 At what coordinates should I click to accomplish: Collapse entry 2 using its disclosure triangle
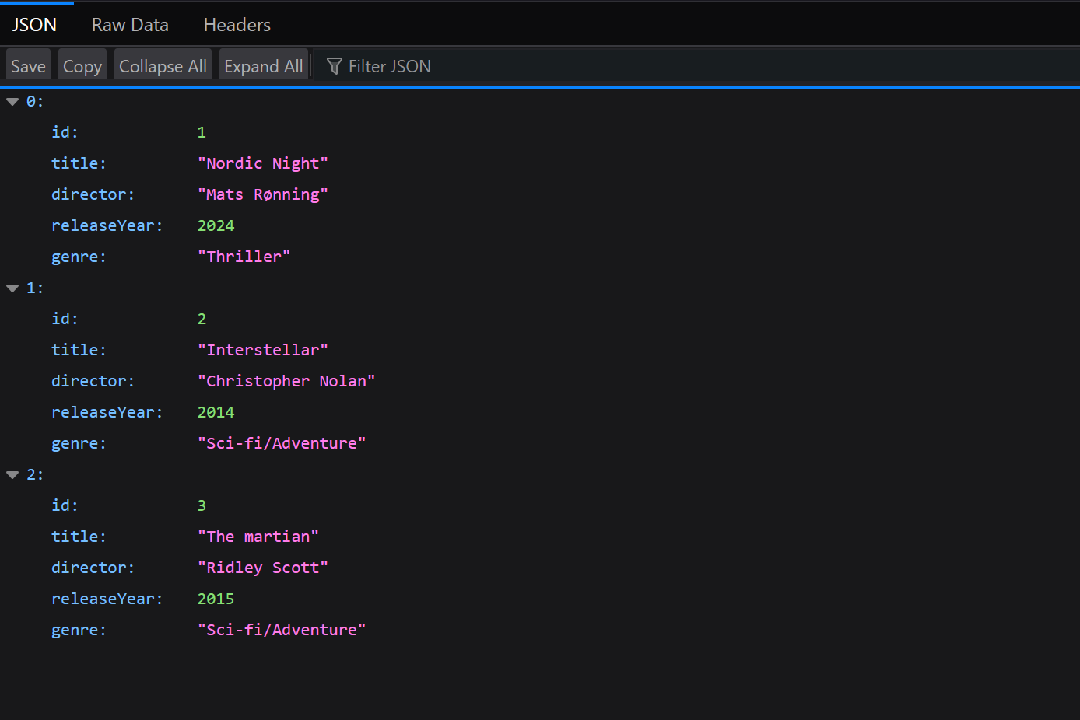click(12, 474)
